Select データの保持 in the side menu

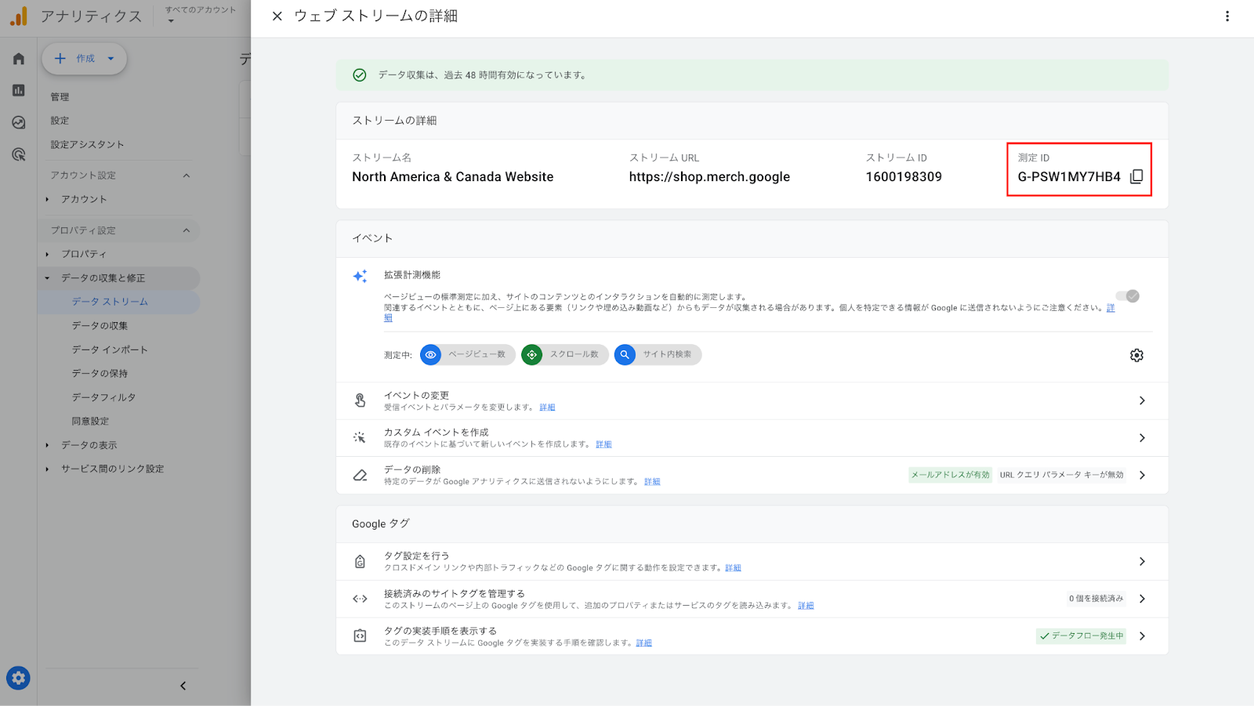(x=100, y=374)
